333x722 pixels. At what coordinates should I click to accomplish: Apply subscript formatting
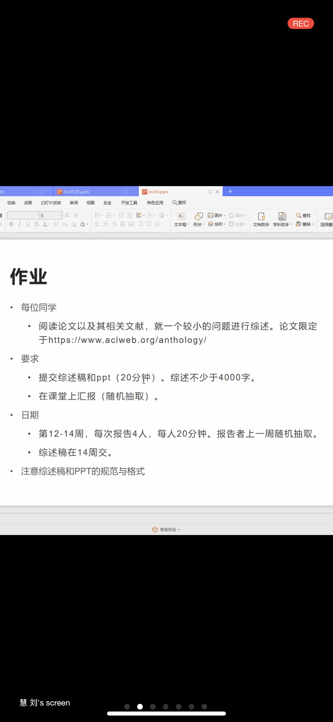point(65,224)
